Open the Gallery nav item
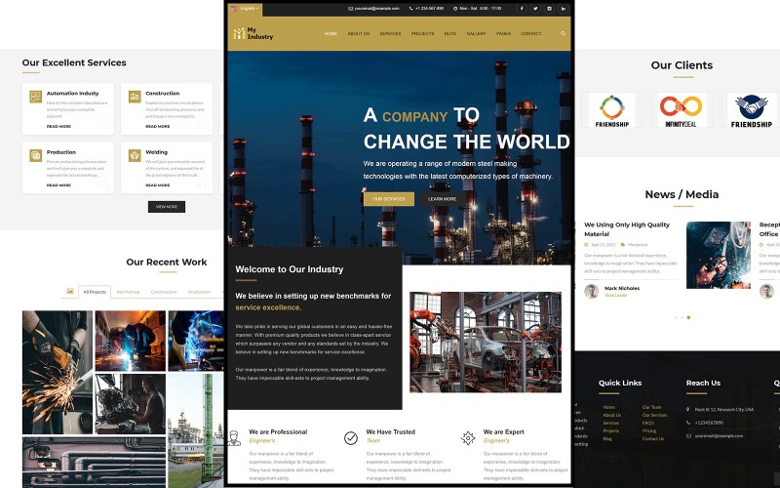Screen dimensions: 780x488 [x=477, y=34]
